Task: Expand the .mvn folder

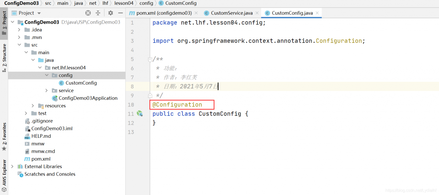Action: tap(20, 37)
